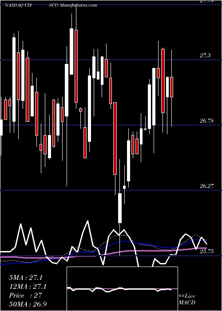Click the 12MA : 27.1 value text
The height and width of the screenshot is (311, 222).
pyautogui.click(x=28, y=287)
